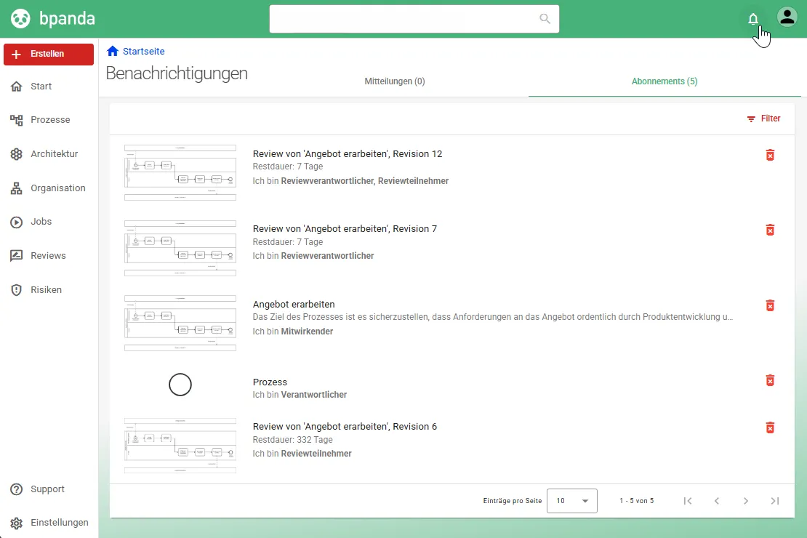The height and width of the screenshot is (538, 807).
Task: Open 'Review von Angebot erarbeiten, Revision 12'
Action: pyautogui.click(x=348, y=153)
